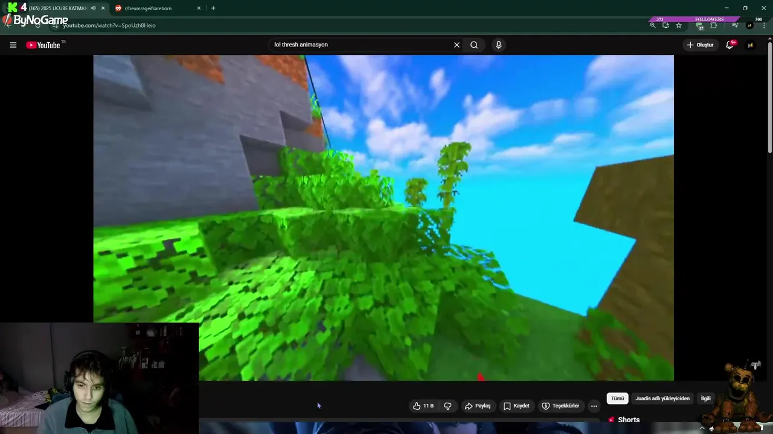Click the page reload button
This screenshot has width=773, height=434.
click(37, 25)
